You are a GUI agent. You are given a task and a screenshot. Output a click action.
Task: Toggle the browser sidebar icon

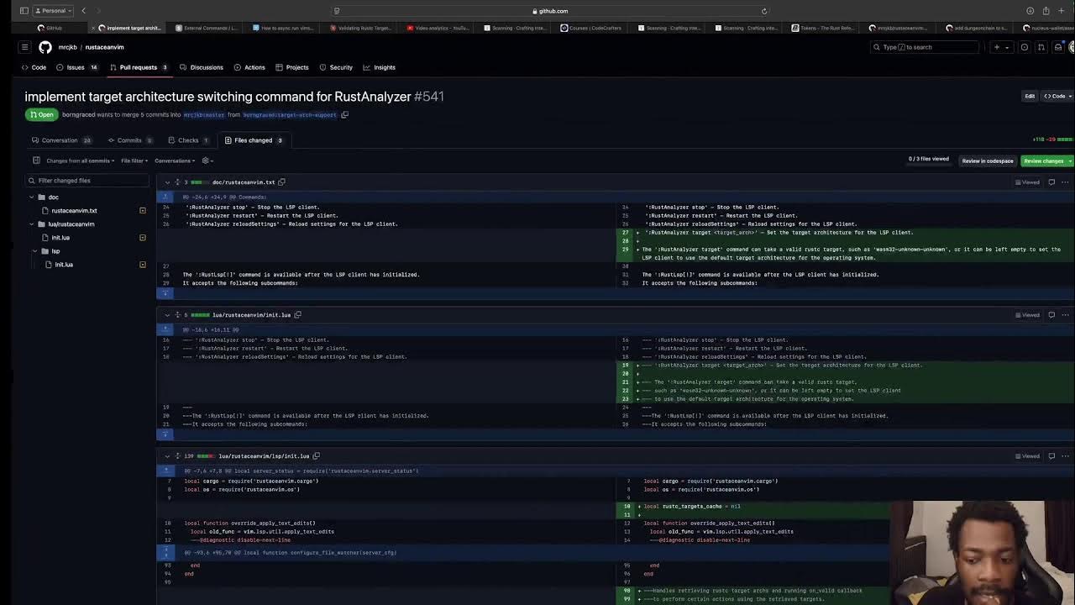pos(24,11)
